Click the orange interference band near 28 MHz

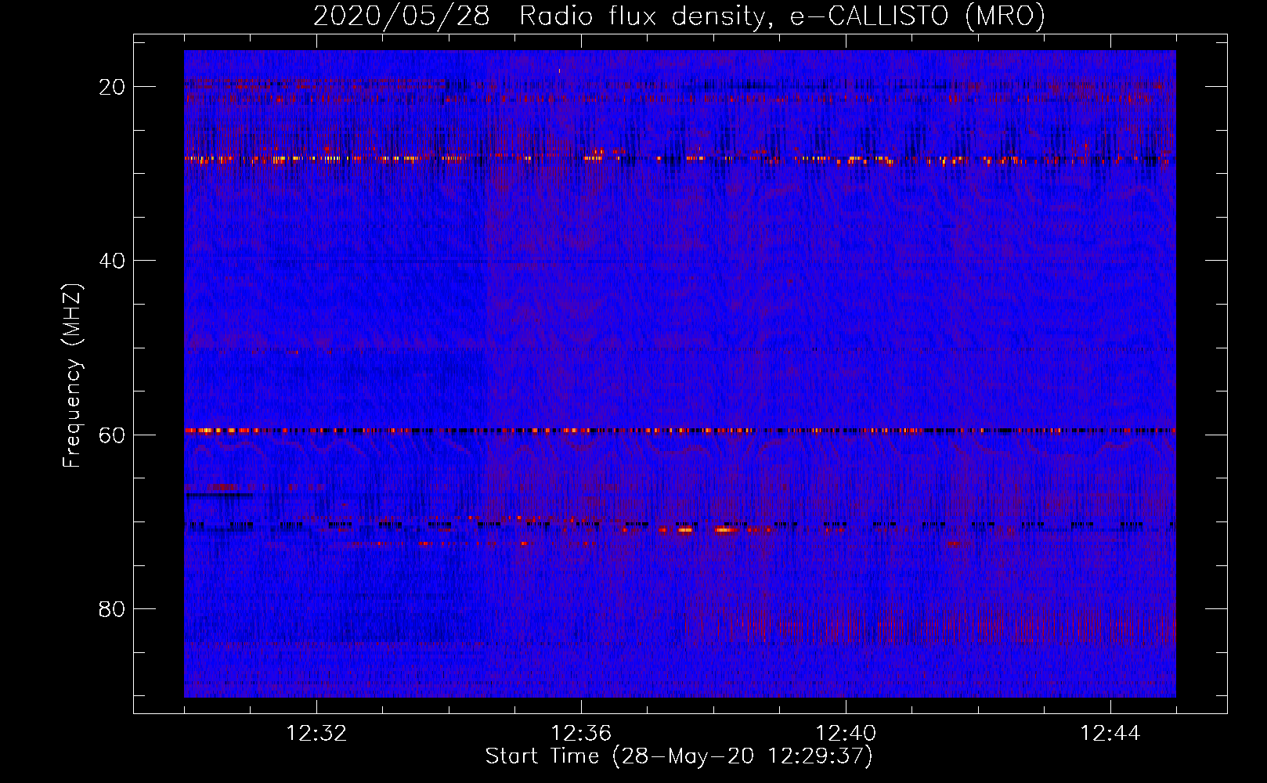[x=680, y=159]
